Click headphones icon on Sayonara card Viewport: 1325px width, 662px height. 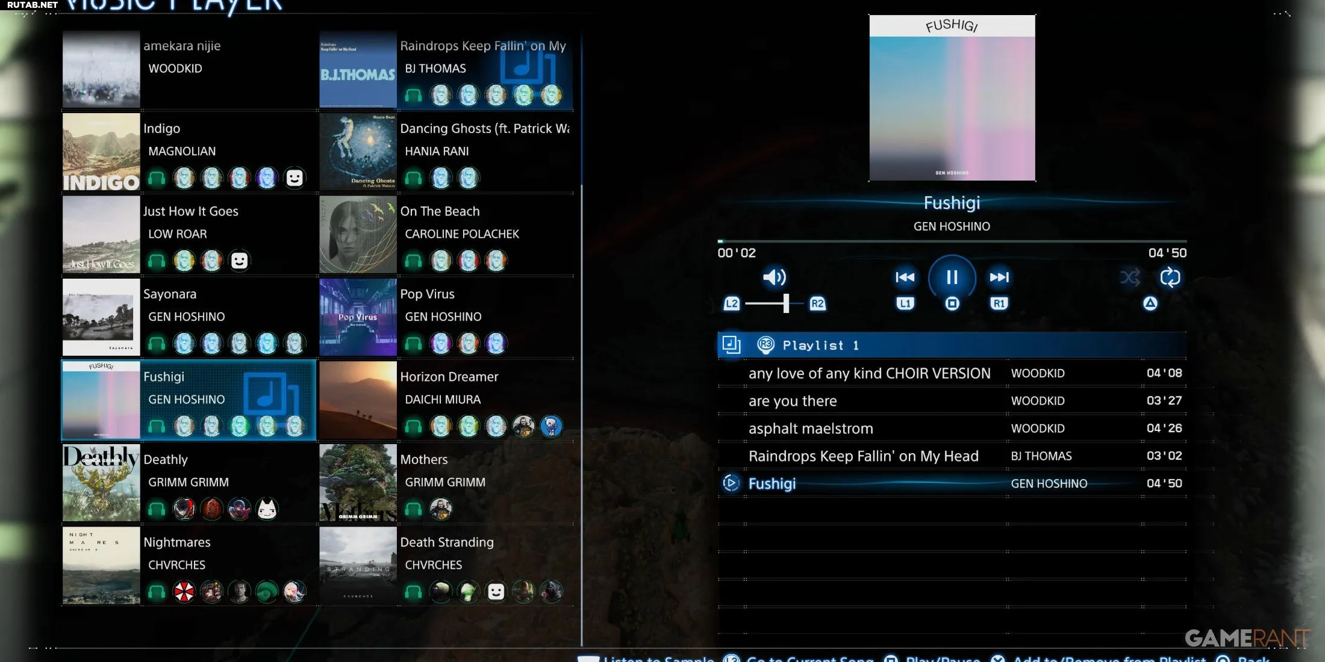(x=157, y=344)
